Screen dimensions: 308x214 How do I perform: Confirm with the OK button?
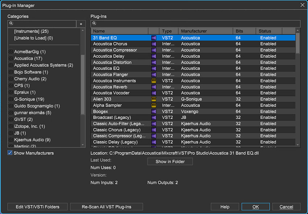(x=255, y=207)
